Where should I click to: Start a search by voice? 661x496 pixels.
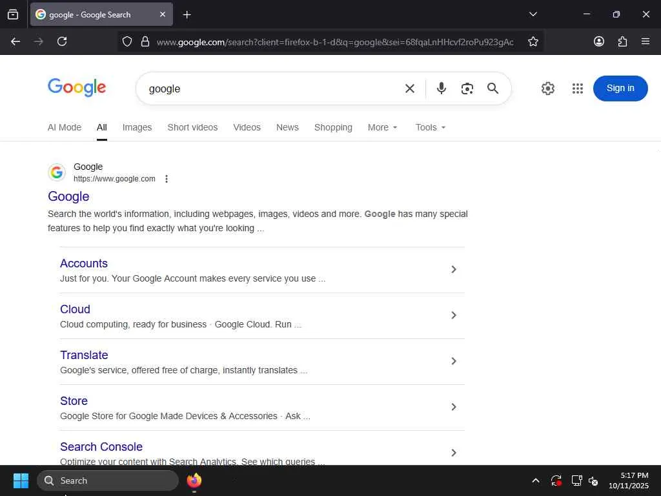pyautogui.click(x=441, y=88)
